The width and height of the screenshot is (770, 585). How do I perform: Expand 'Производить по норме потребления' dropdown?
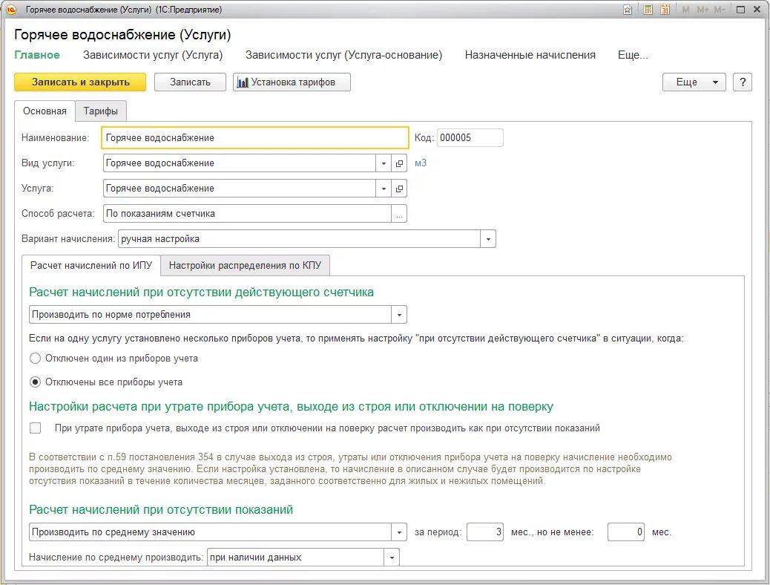399,315
